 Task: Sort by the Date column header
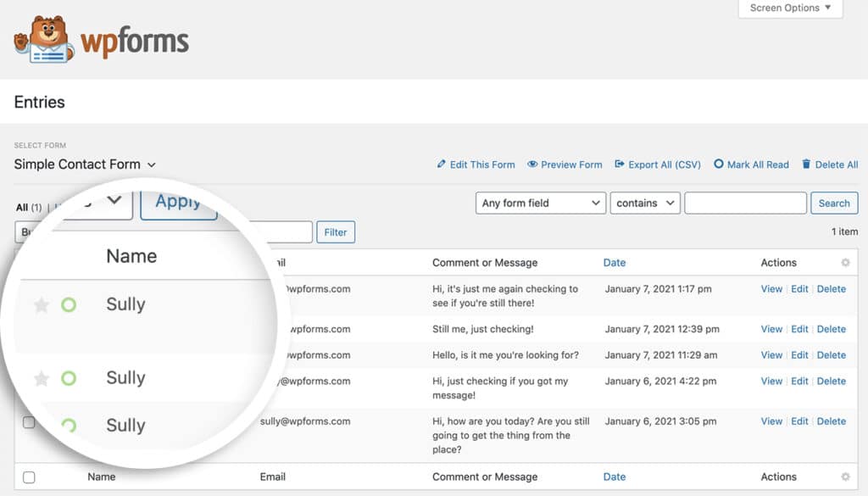615,262
